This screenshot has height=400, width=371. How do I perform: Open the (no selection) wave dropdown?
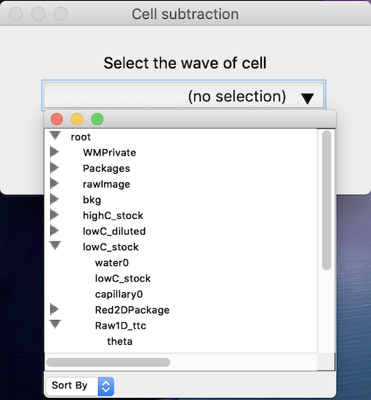184,96
